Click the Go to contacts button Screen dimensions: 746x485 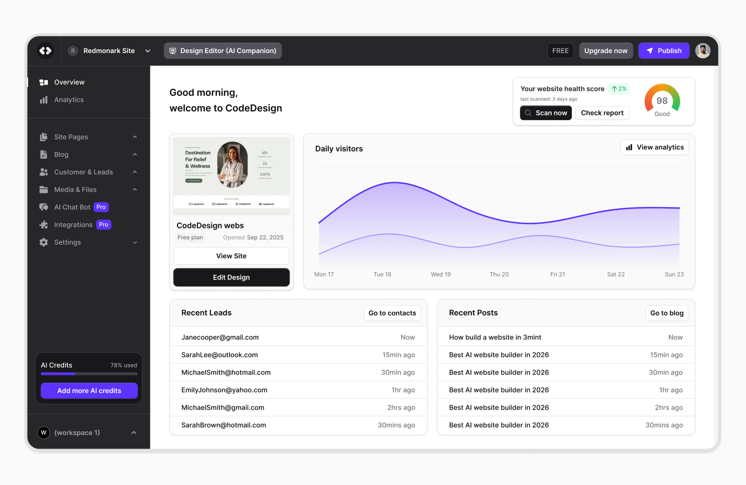tap(392, 313)
